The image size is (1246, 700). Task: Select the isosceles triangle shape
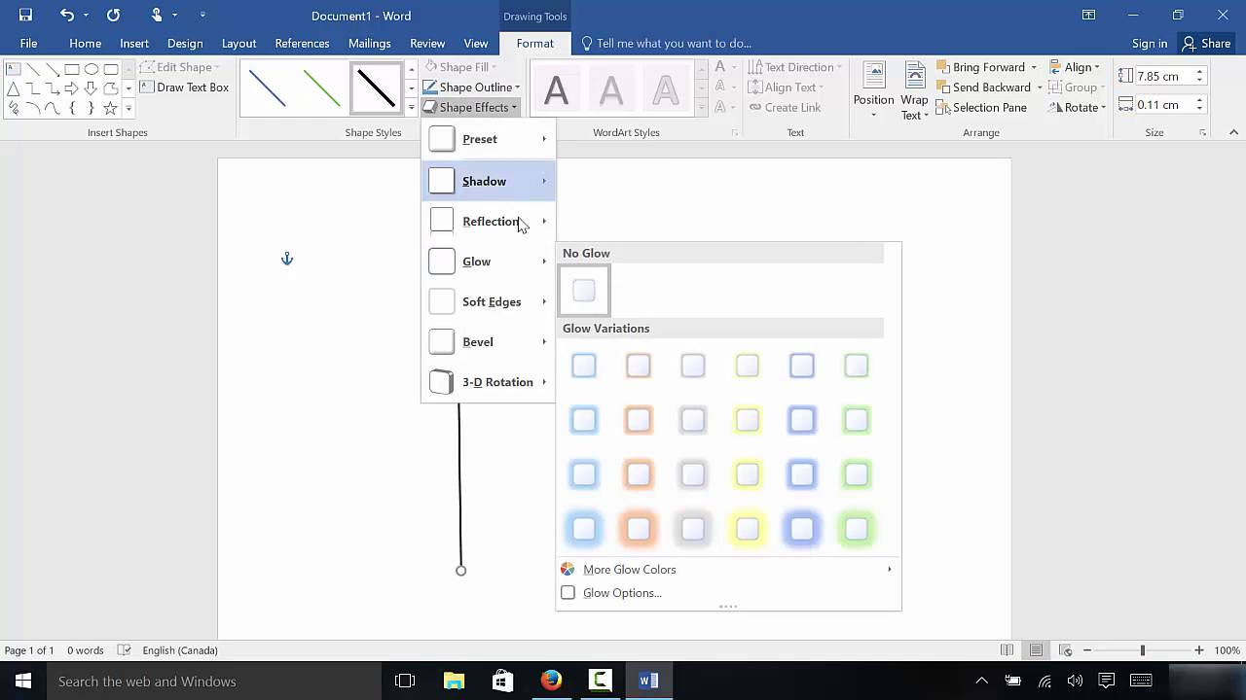click(14, 88)
